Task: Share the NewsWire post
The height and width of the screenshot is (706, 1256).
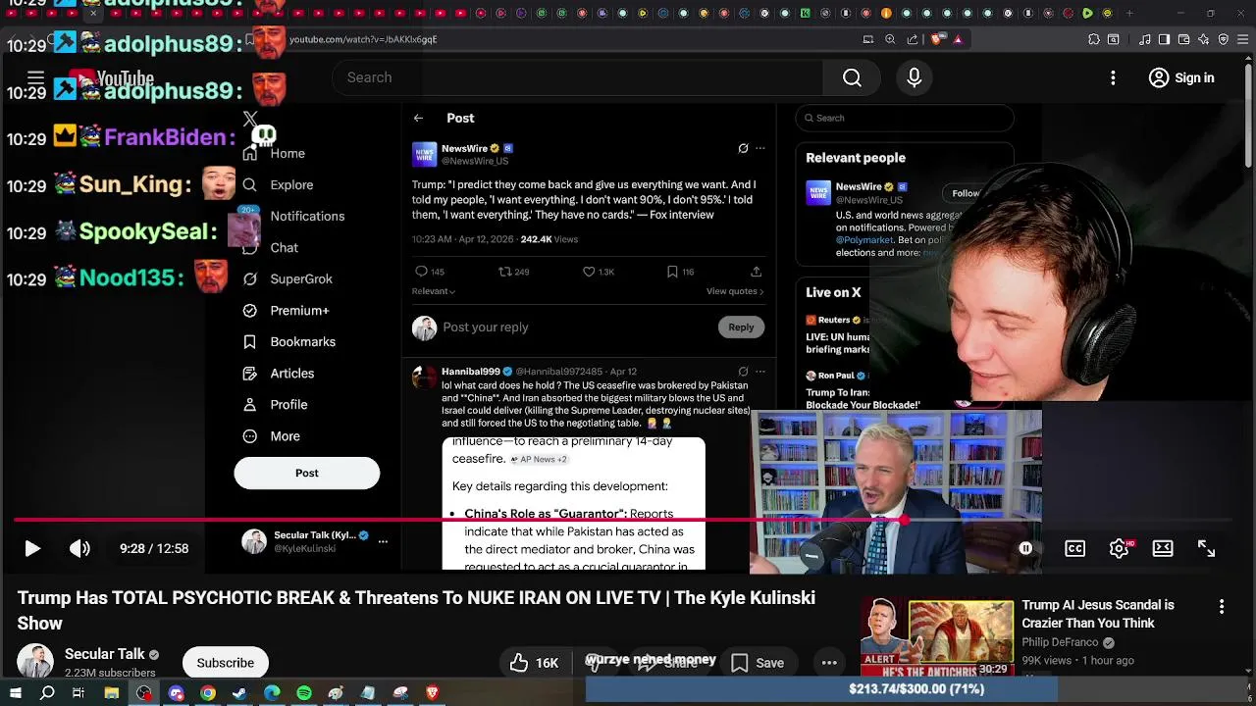Action: click(x=757, y=272)
